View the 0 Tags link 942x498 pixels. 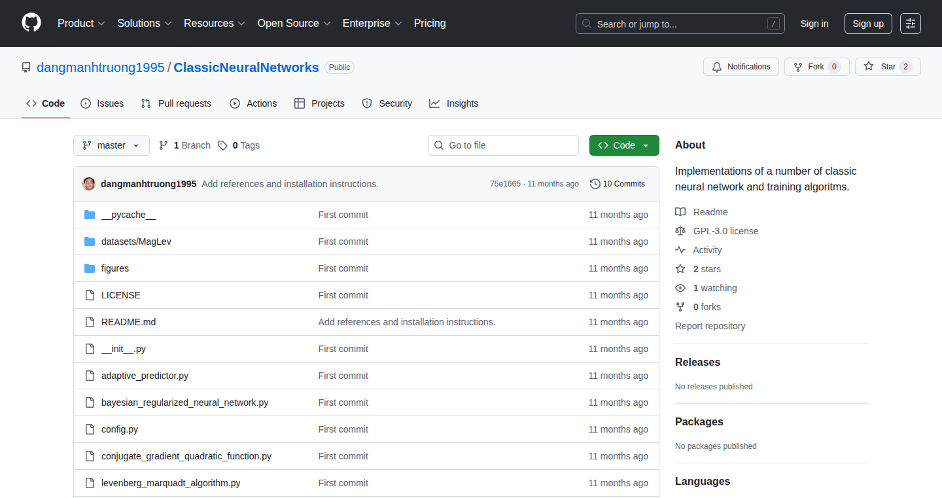click(x=239, y=145)
